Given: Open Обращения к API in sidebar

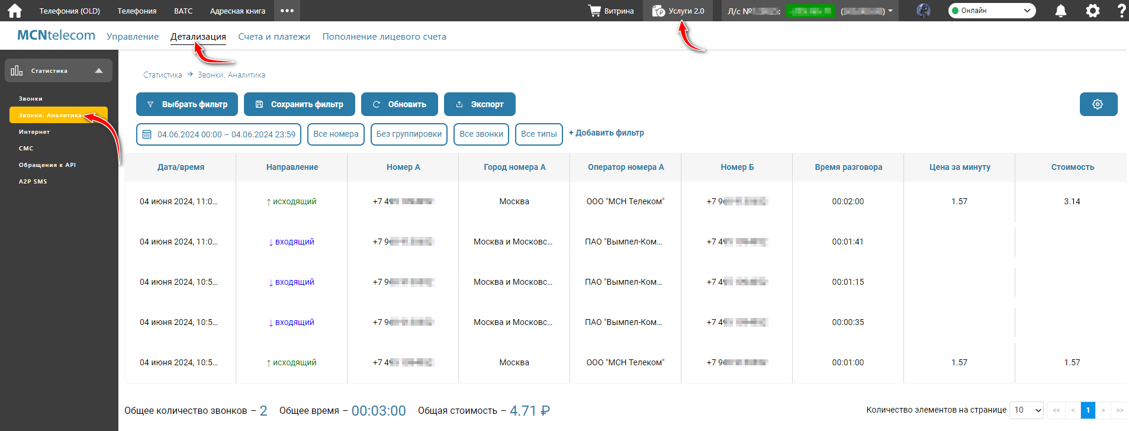Looking at the screenshot, I should pos(47,165).
